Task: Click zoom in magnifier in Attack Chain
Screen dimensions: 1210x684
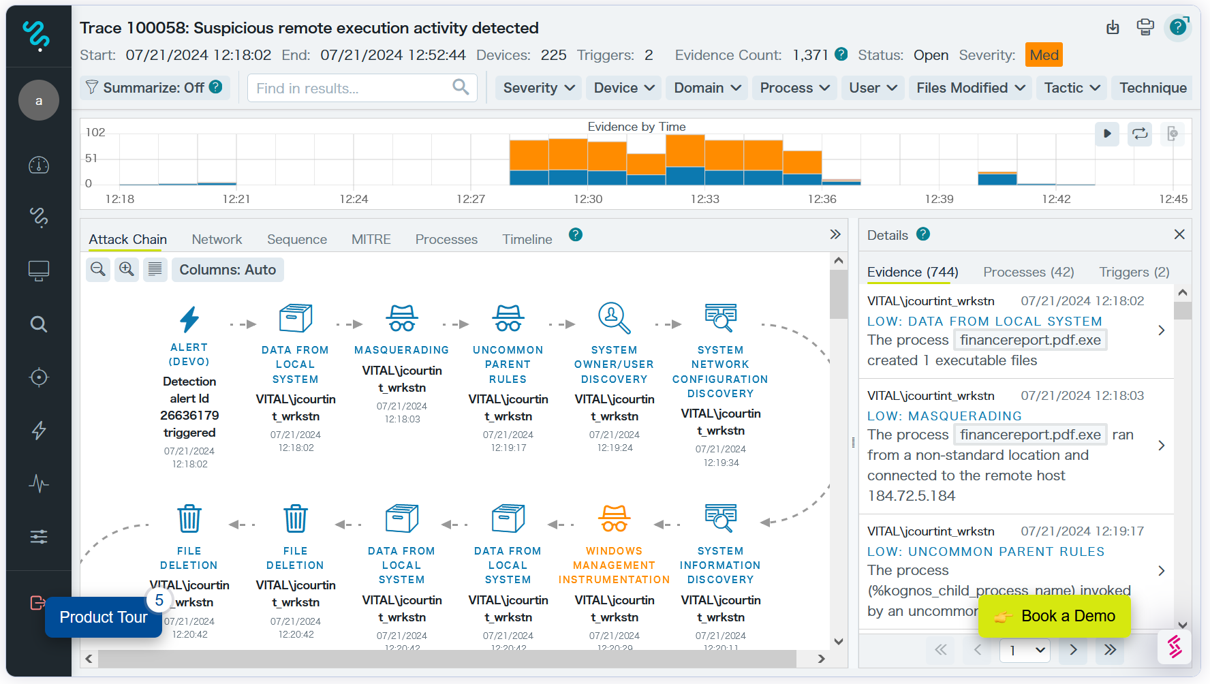Action: pos(127,270)
